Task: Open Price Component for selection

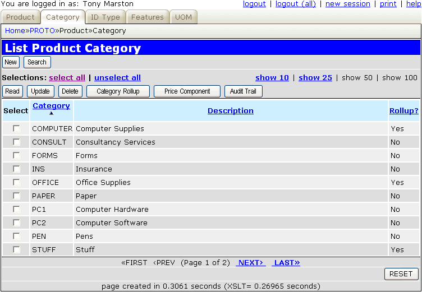Action: point(187,91)
